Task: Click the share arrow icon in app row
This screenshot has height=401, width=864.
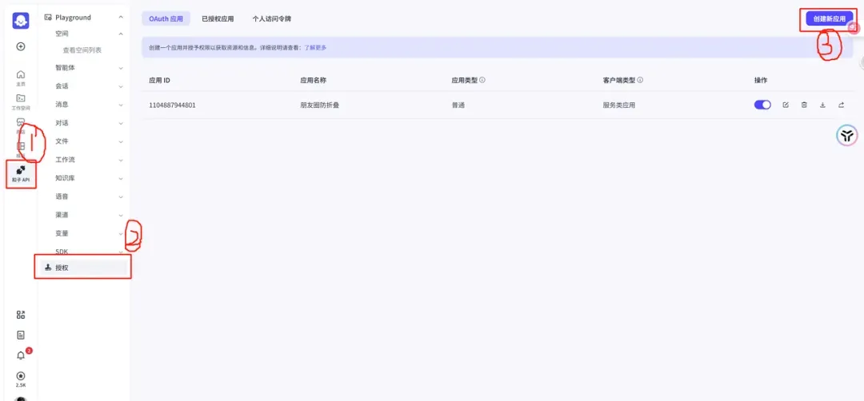Action: click(841, 105)
